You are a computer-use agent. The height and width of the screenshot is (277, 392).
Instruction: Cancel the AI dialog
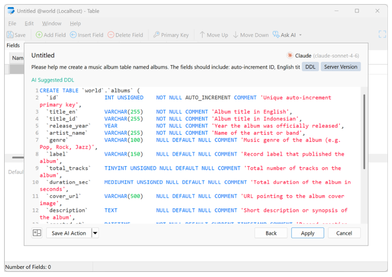coord(344,233)
